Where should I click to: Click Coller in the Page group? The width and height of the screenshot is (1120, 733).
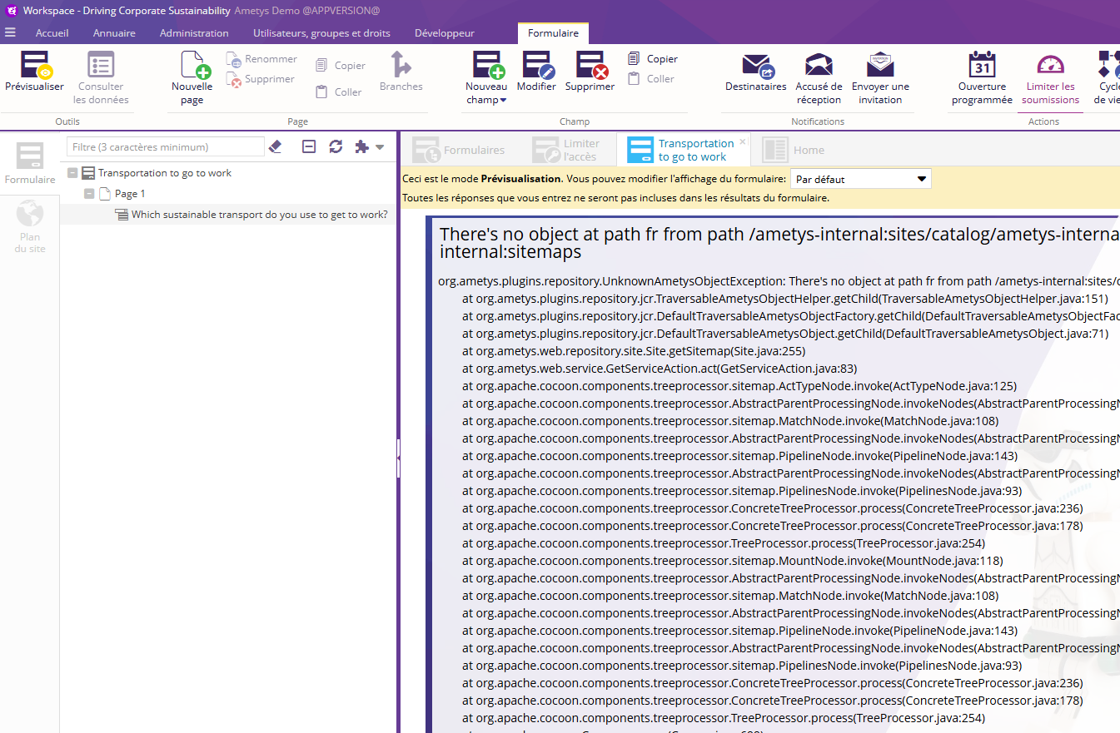[x=339, y=92]
